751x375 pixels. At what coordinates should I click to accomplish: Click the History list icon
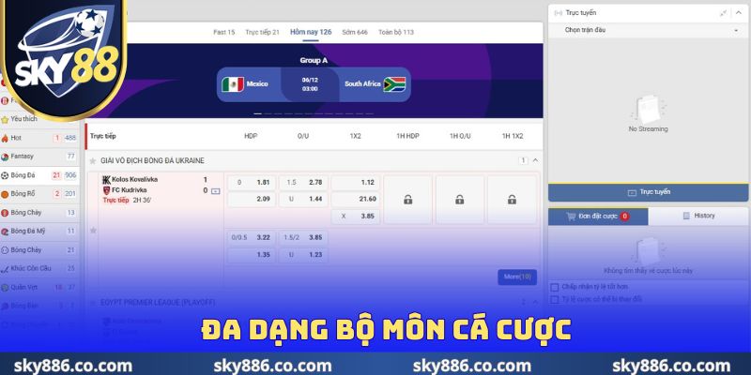tap(686, 216)
